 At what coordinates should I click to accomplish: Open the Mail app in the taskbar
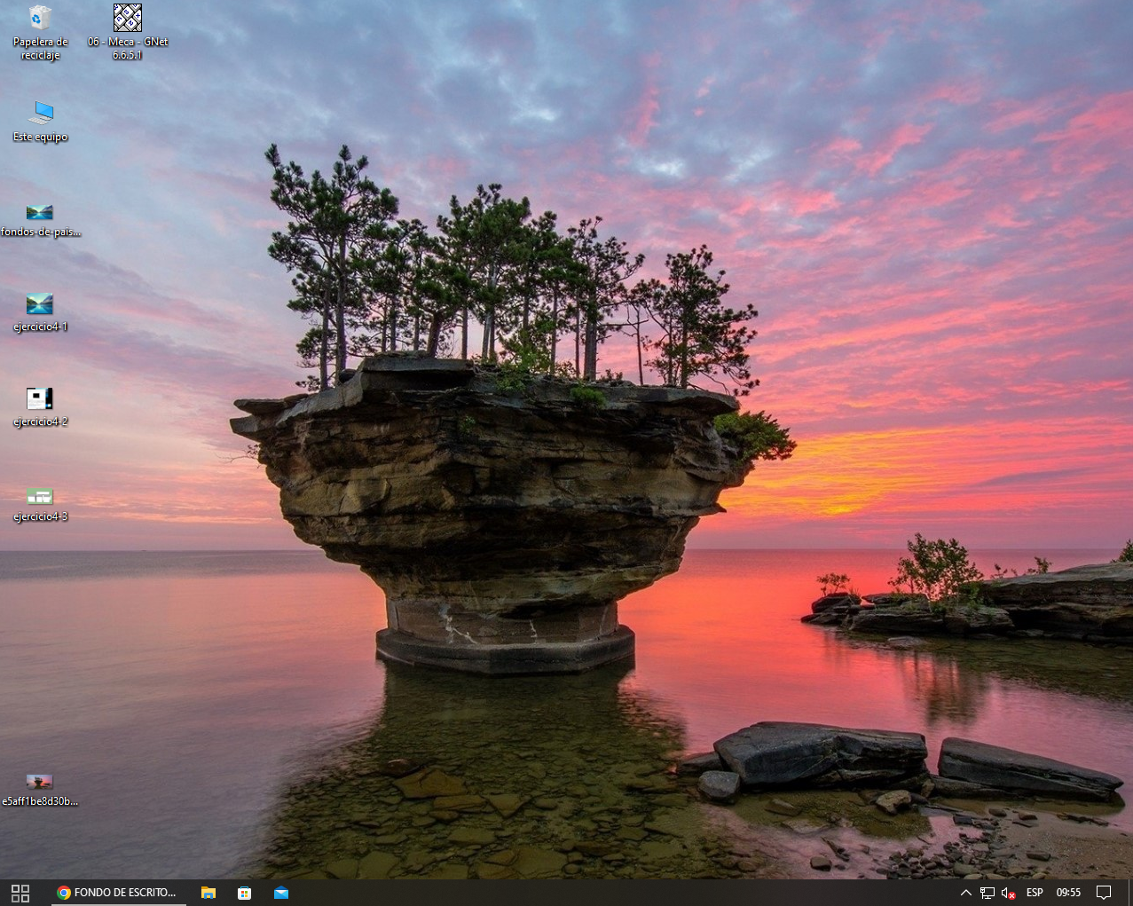281,893
